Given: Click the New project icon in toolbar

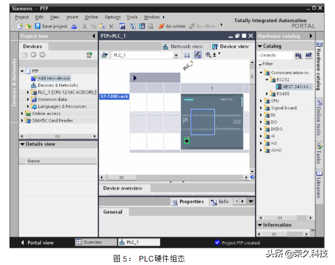Looking at the screenshot, I should [20, 26].
